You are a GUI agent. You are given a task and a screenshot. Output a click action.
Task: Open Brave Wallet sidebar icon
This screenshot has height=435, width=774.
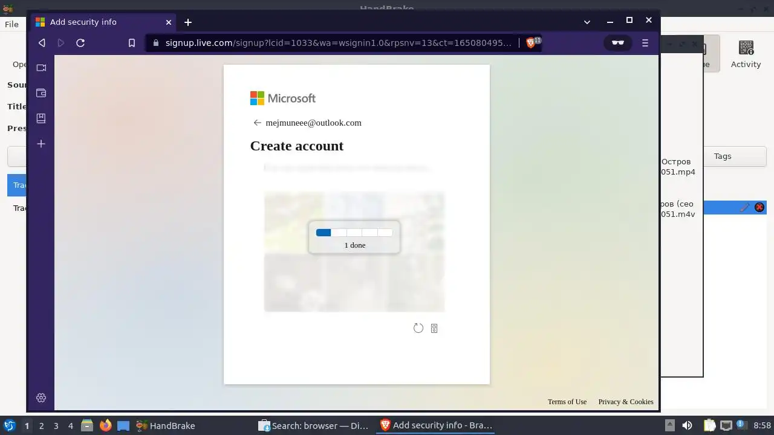point(41,93)
